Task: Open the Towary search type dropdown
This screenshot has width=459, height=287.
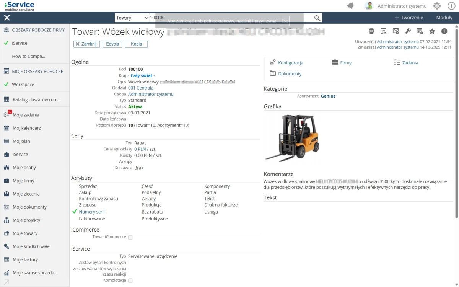Action: [132, 18]
